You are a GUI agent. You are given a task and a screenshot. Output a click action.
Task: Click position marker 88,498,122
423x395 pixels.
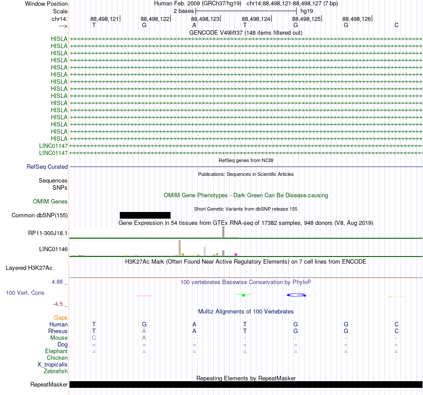(155, 19)
